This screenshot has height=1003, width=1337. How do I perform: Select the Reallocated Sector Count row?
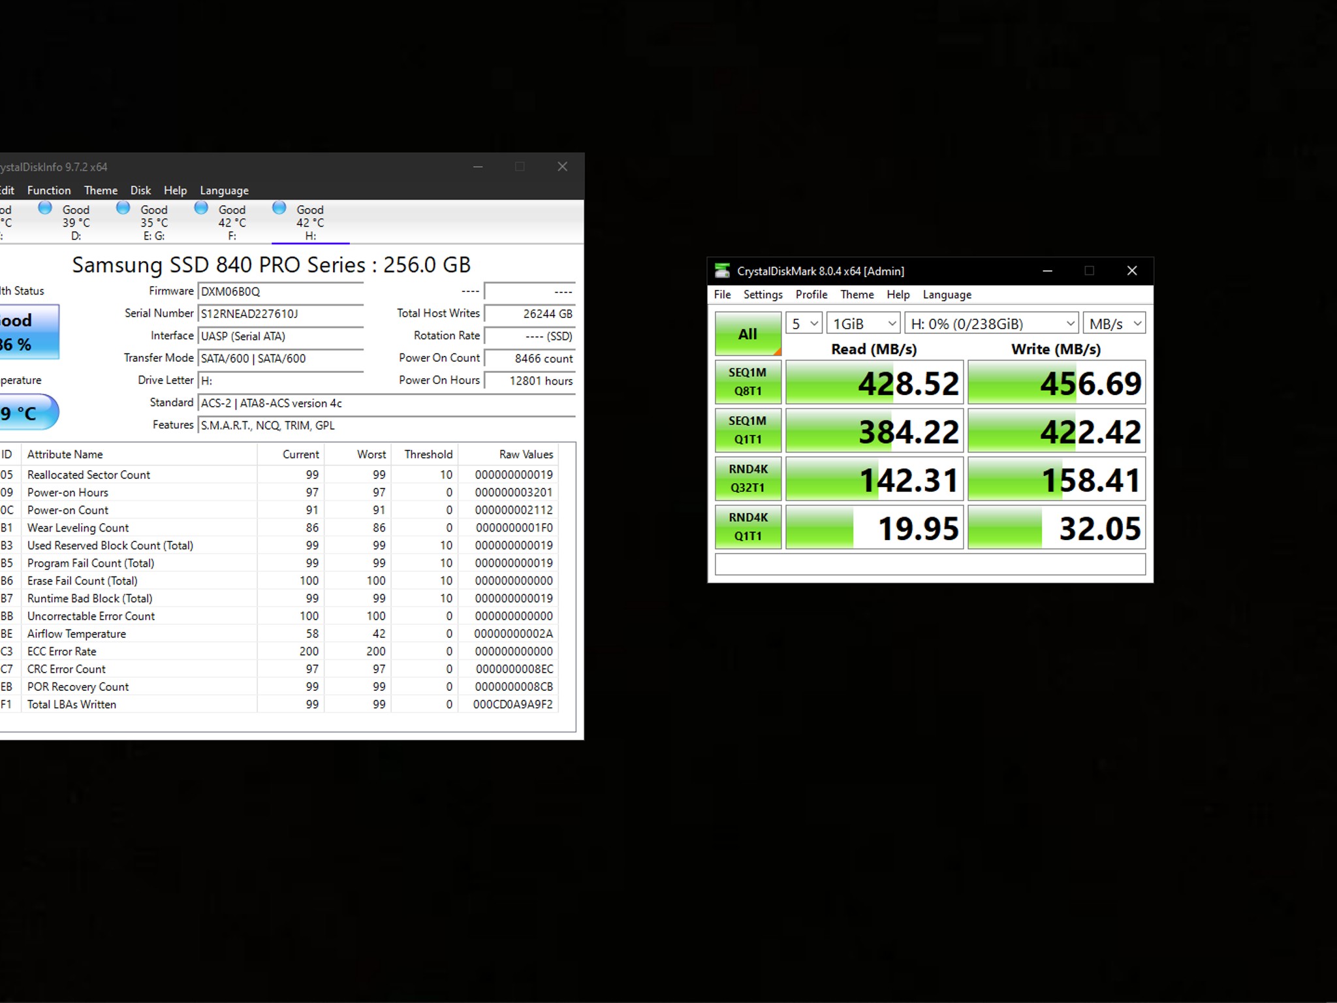click(279, 475)
